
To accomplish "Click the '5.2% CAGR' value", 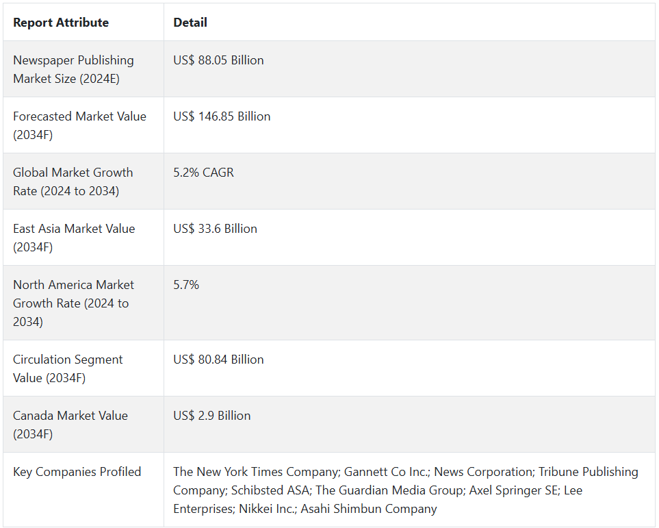I will pos(203,173).
